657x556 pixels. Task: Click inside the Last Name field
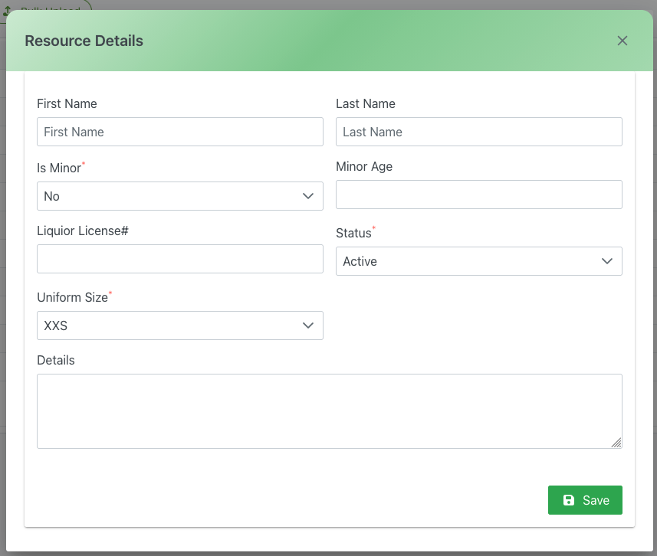pos(478,132)
